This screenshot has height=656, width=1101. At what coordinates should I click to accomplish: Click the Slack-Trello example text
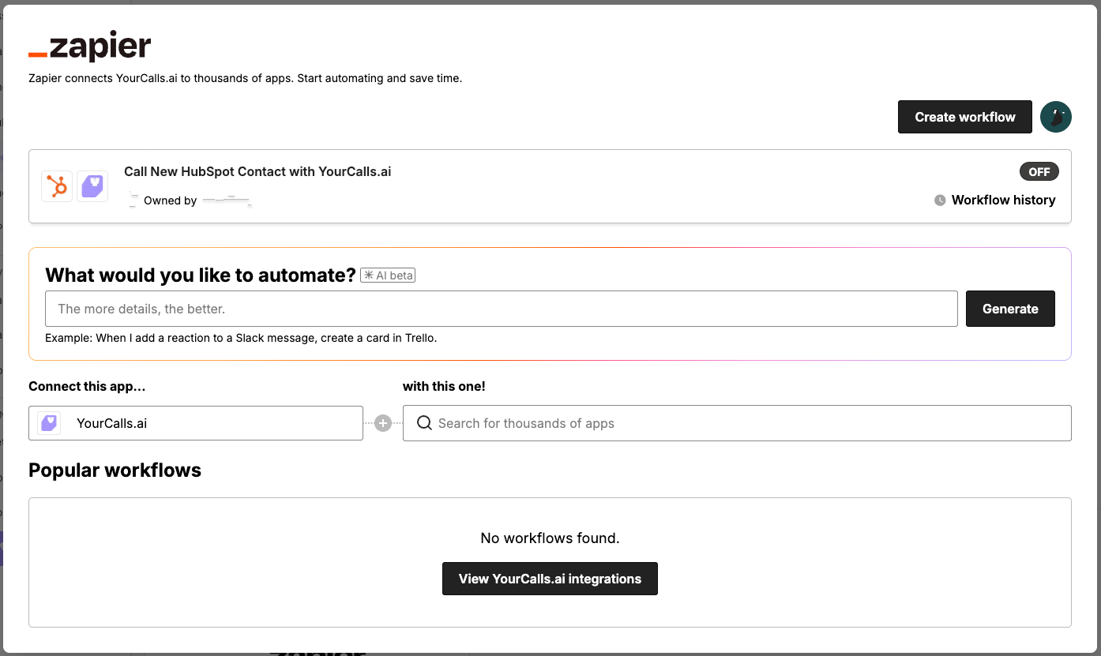(x=241, y=338)
